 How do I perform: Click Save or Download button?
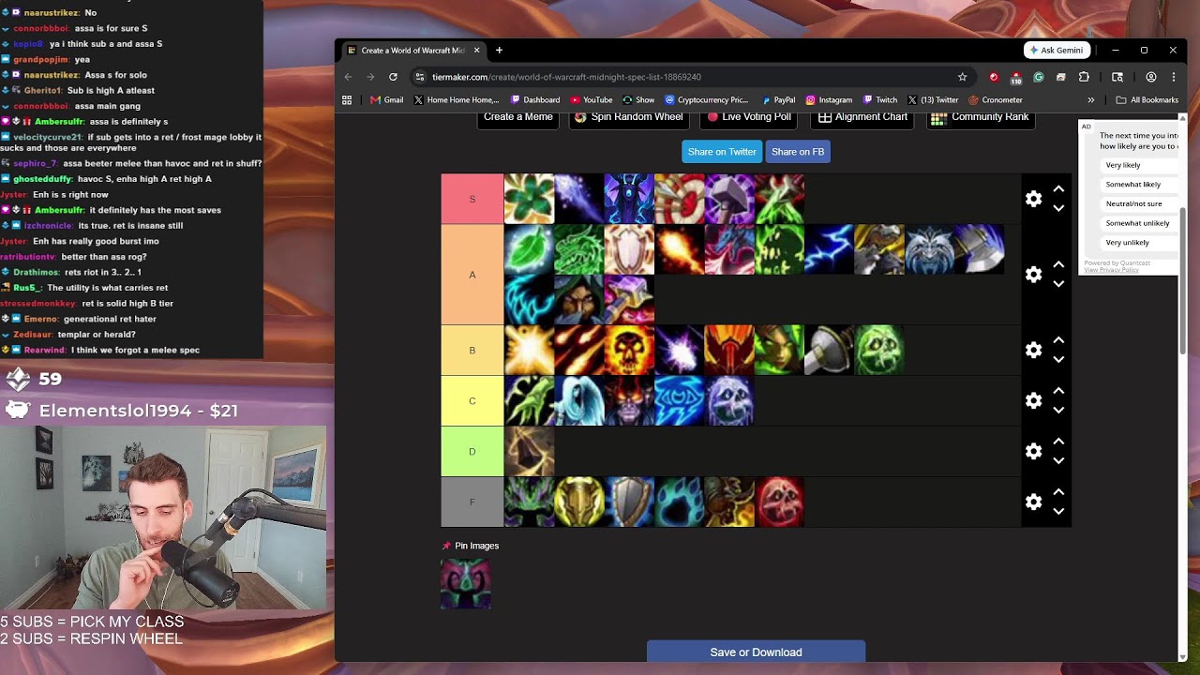756,652
